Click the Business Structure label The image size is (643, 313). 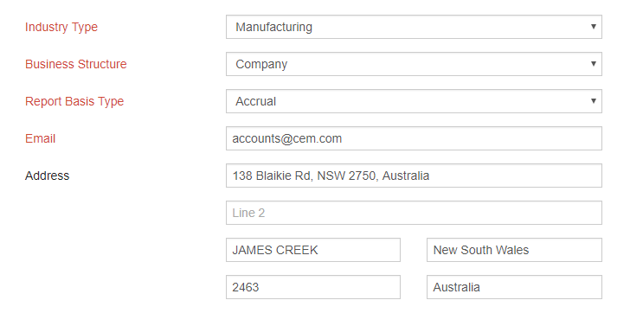pos(76,64)
